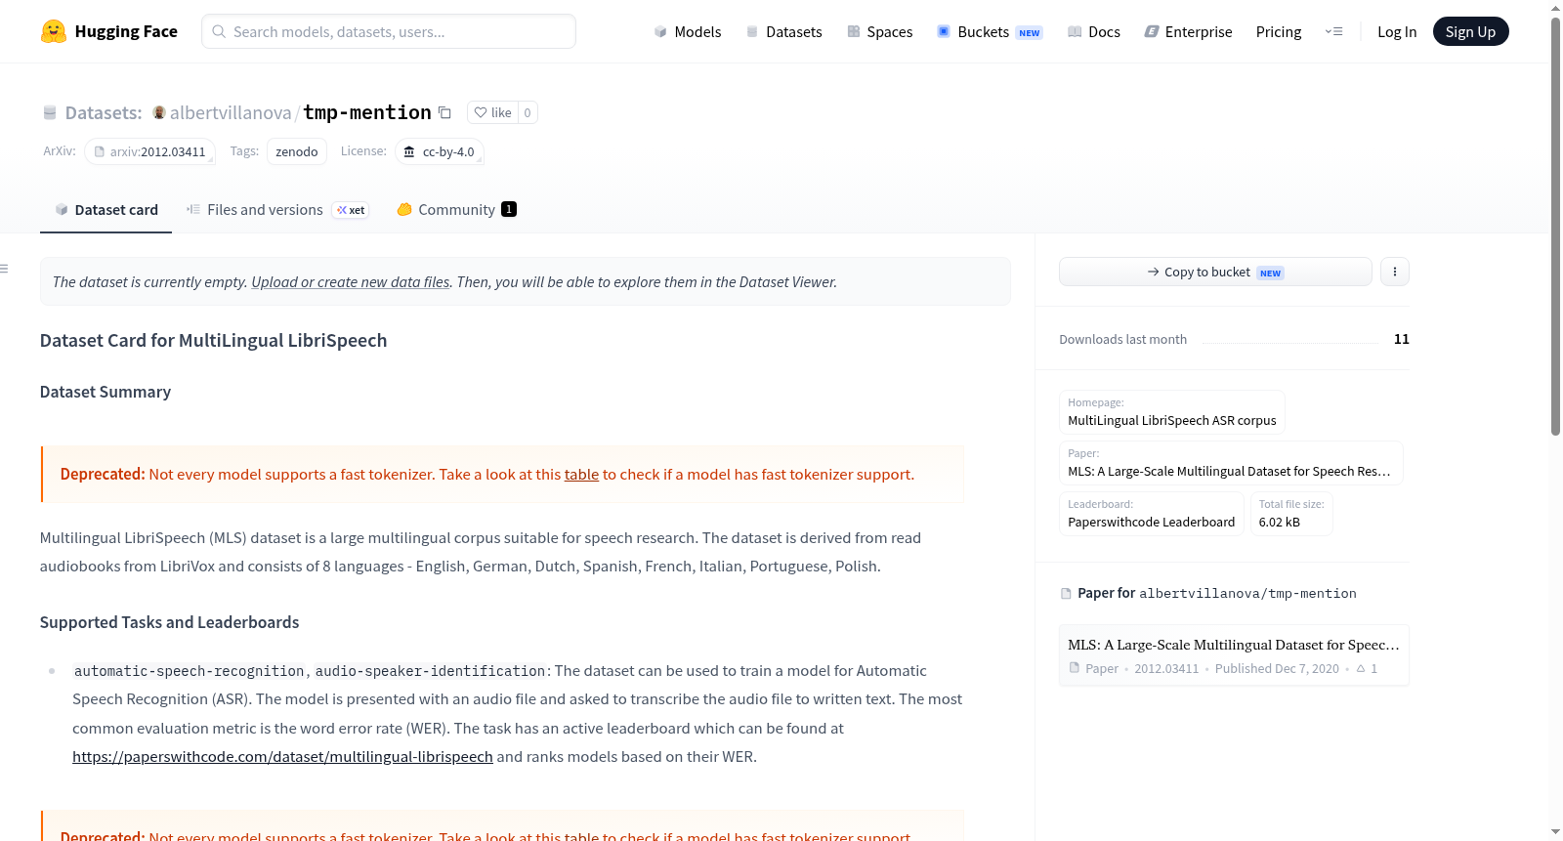
Task: Open the Paperswithcode Leaderboard link
Action: coord(1152,514)
